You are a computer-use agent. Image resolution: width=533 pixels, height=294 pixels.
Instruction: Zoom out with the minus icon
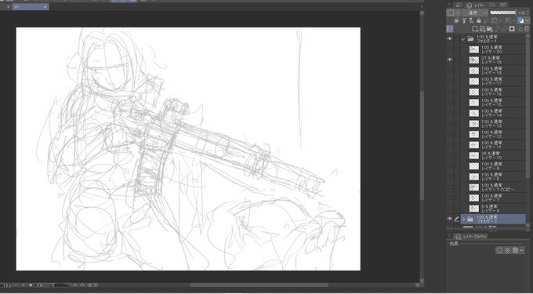(x=16, y=285)
